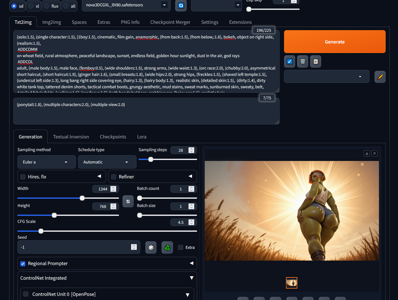Enable the Hires. fix checkbox
This screenshot has height=300, width=398.
[x=23, y=177]
